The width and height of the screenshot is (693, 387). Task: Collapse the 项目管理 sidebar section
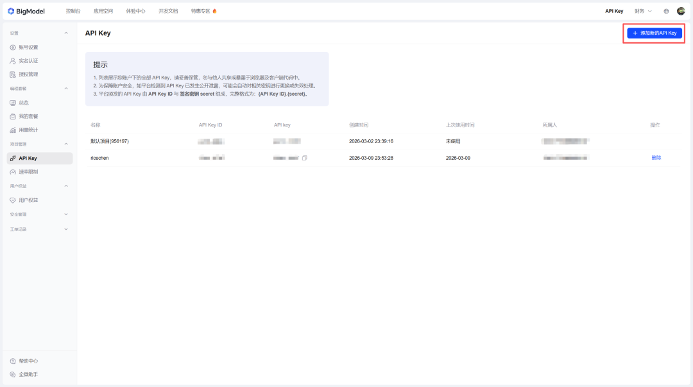(66, 144)
